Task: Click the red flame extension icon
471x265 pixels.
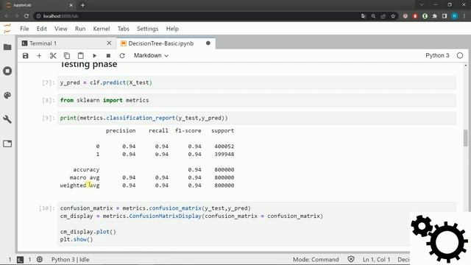Action: coord(415,16)
